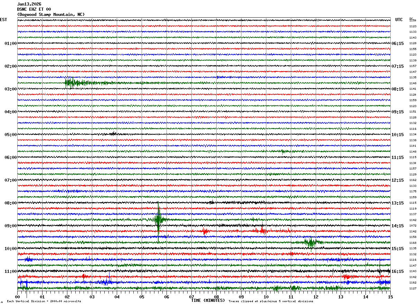Select the 03:00 EST row label

11,89
